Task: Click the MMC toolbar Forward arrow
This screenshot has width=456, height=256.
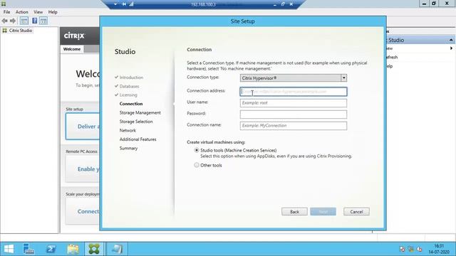Action: pos(13,21)
